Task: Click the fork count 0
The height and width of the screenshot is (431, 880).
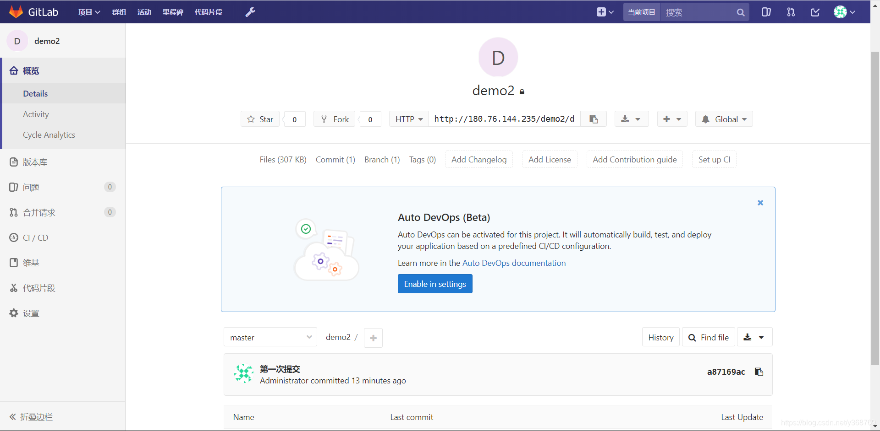Action: click(370, 119)
